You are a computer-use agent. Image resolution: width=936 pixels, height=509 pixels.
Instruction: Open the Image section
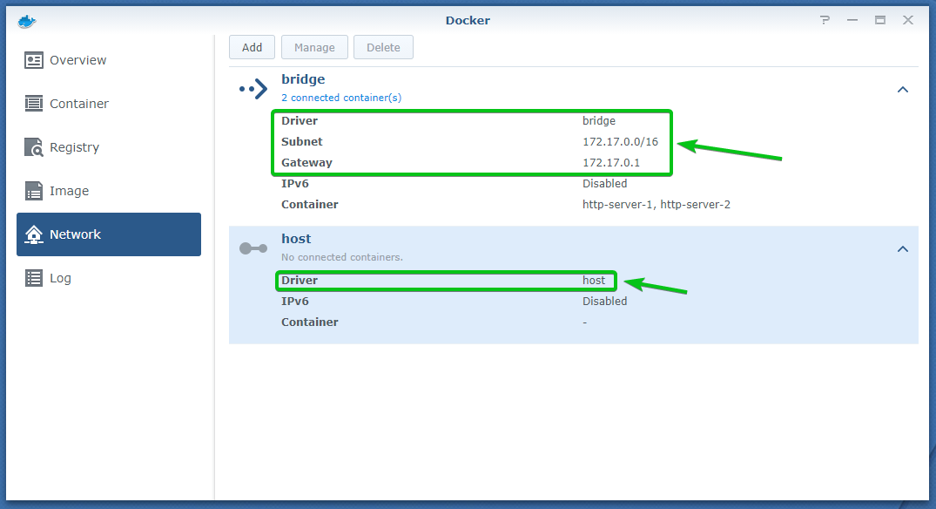point(109,191)
